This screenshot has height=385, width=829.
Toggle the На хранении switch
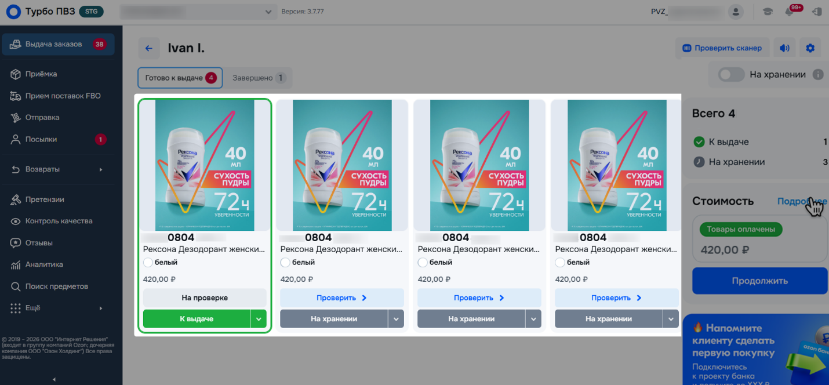[730, 75]
